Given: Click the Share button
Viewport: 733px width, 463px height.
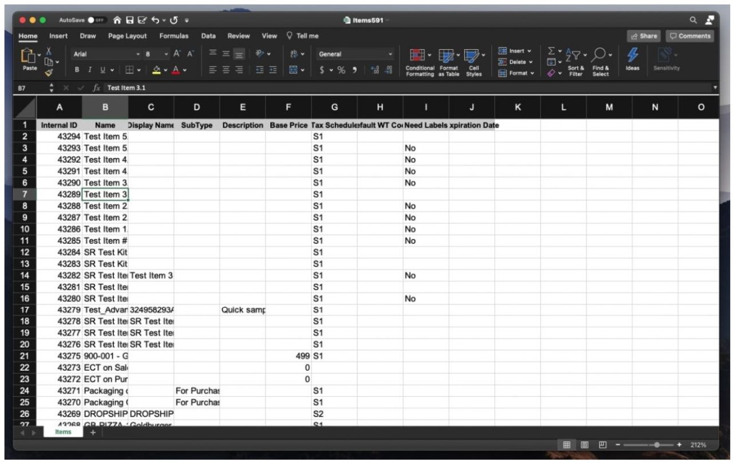Looking at the screenshot, I should coord(644,36).
